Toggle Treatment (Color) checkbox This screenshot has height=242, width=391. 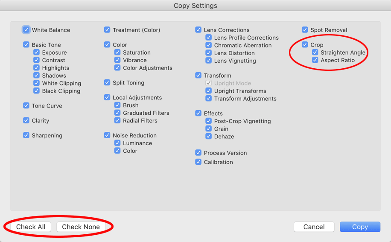107,30
